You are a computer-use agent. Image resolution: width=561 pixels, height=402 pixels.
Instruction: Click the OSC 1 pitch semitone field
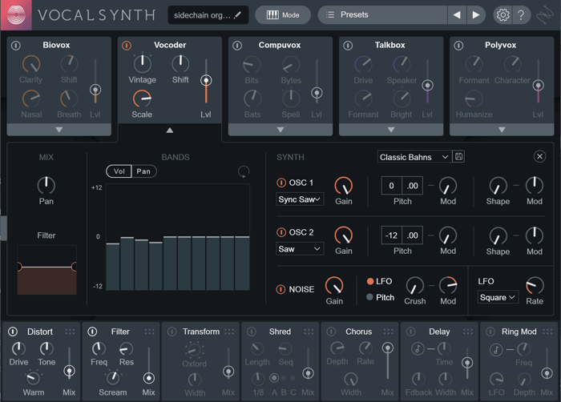tap(391, 186)
